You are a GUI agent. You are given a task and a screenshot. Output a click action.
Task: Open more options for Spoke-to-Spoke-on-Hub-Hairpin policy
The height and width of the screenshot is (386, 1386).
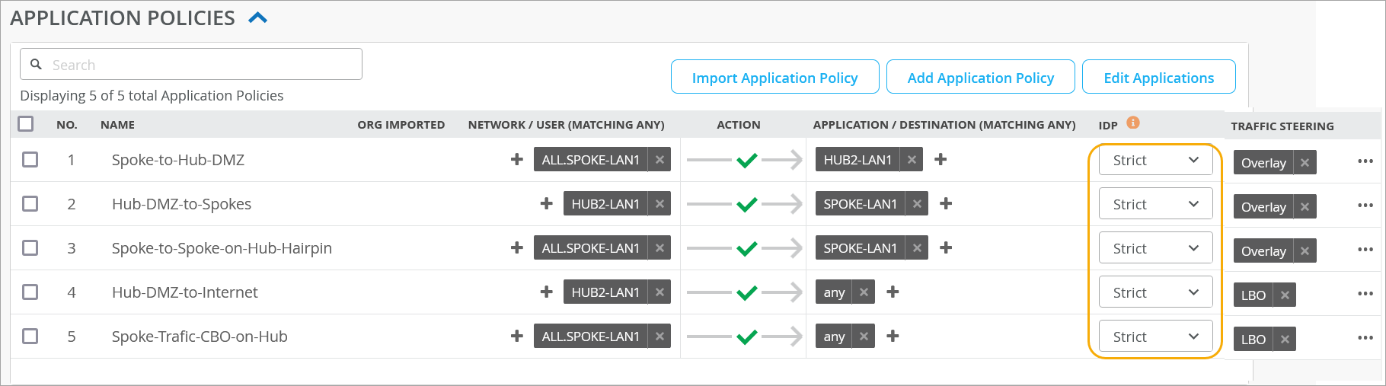point(1365,250)
